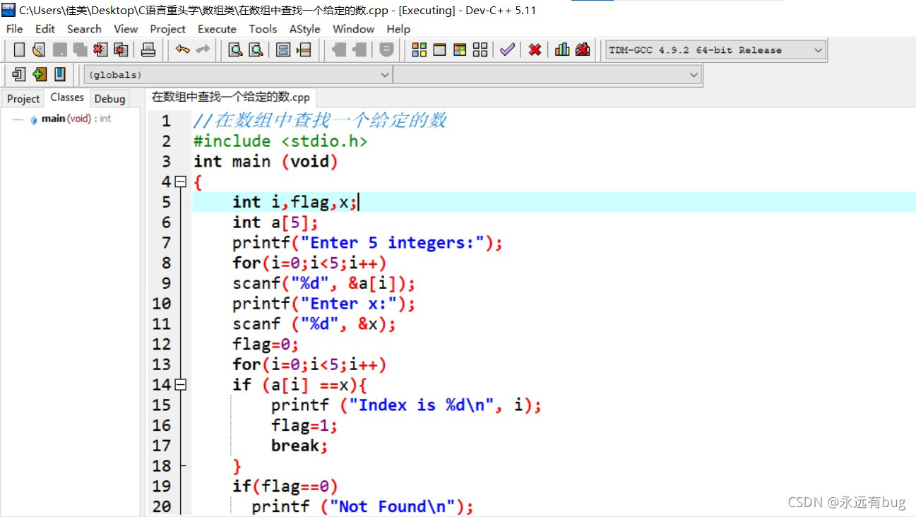Image resolution: width=916 pixels, height=517 pixels.
Task: Open the Execute menu
Action: point(217,29)
